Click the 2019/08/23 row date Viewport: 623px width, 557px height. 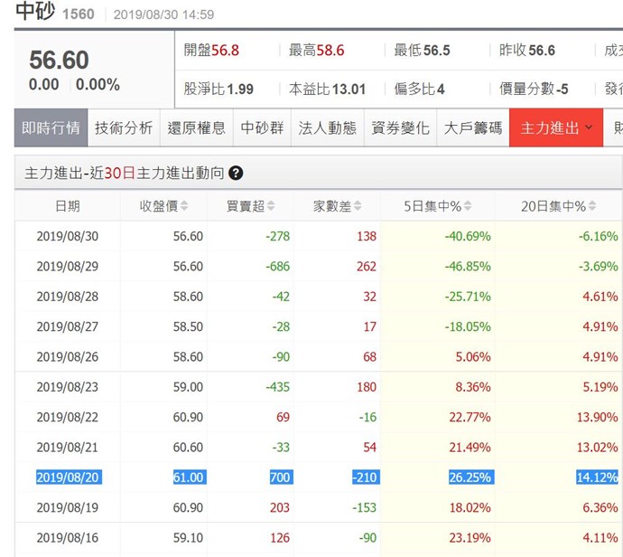point(67,387)
